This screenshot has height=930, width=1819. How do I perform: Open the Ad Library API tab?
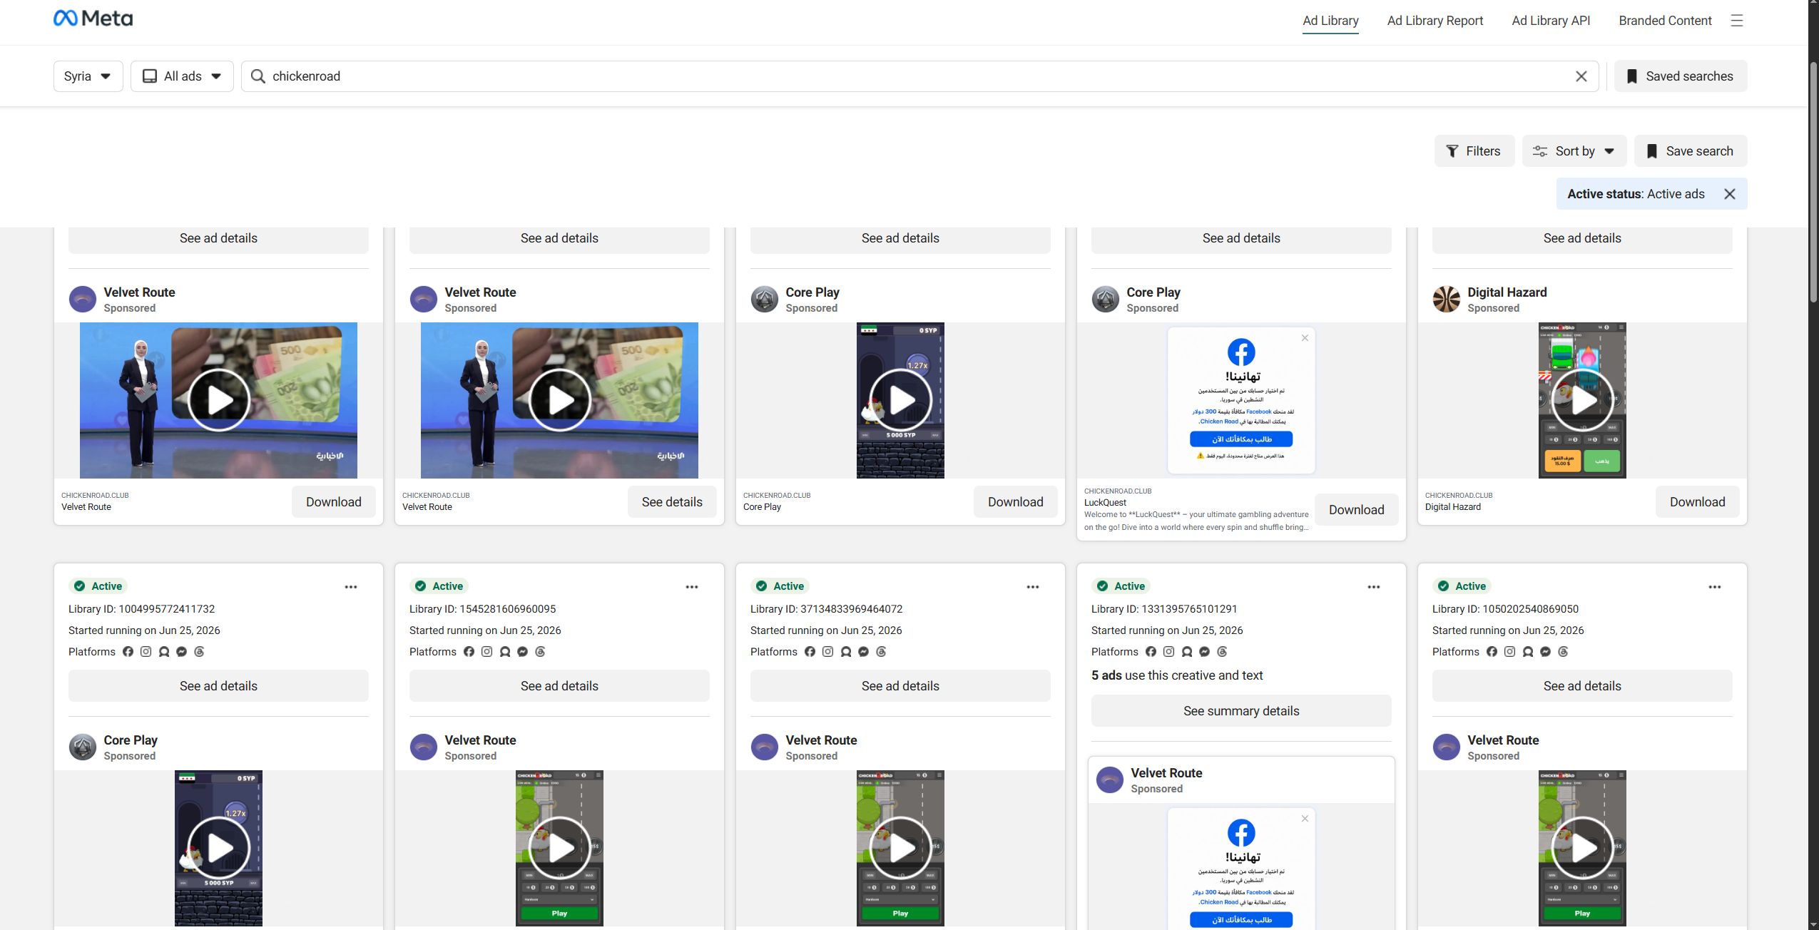coord(1551,21)
